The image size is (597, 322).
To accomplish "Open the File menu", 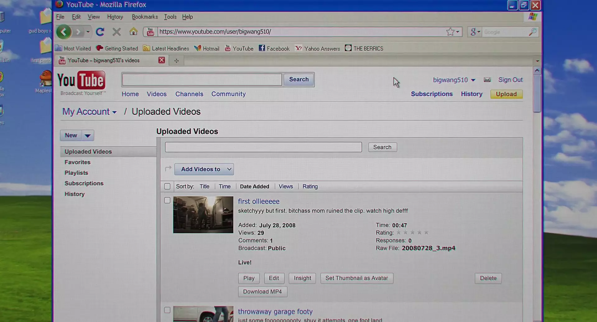I will pos(60,17).
